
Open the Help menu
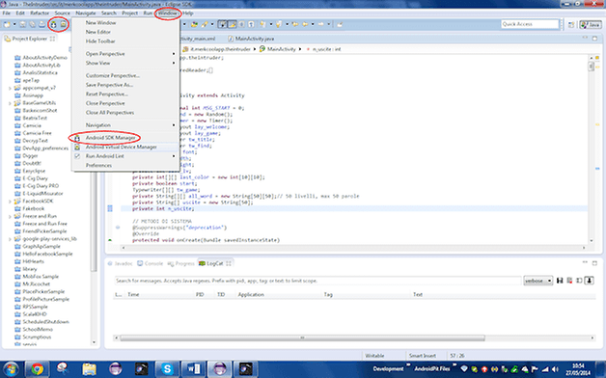click(x=188, y=13)
